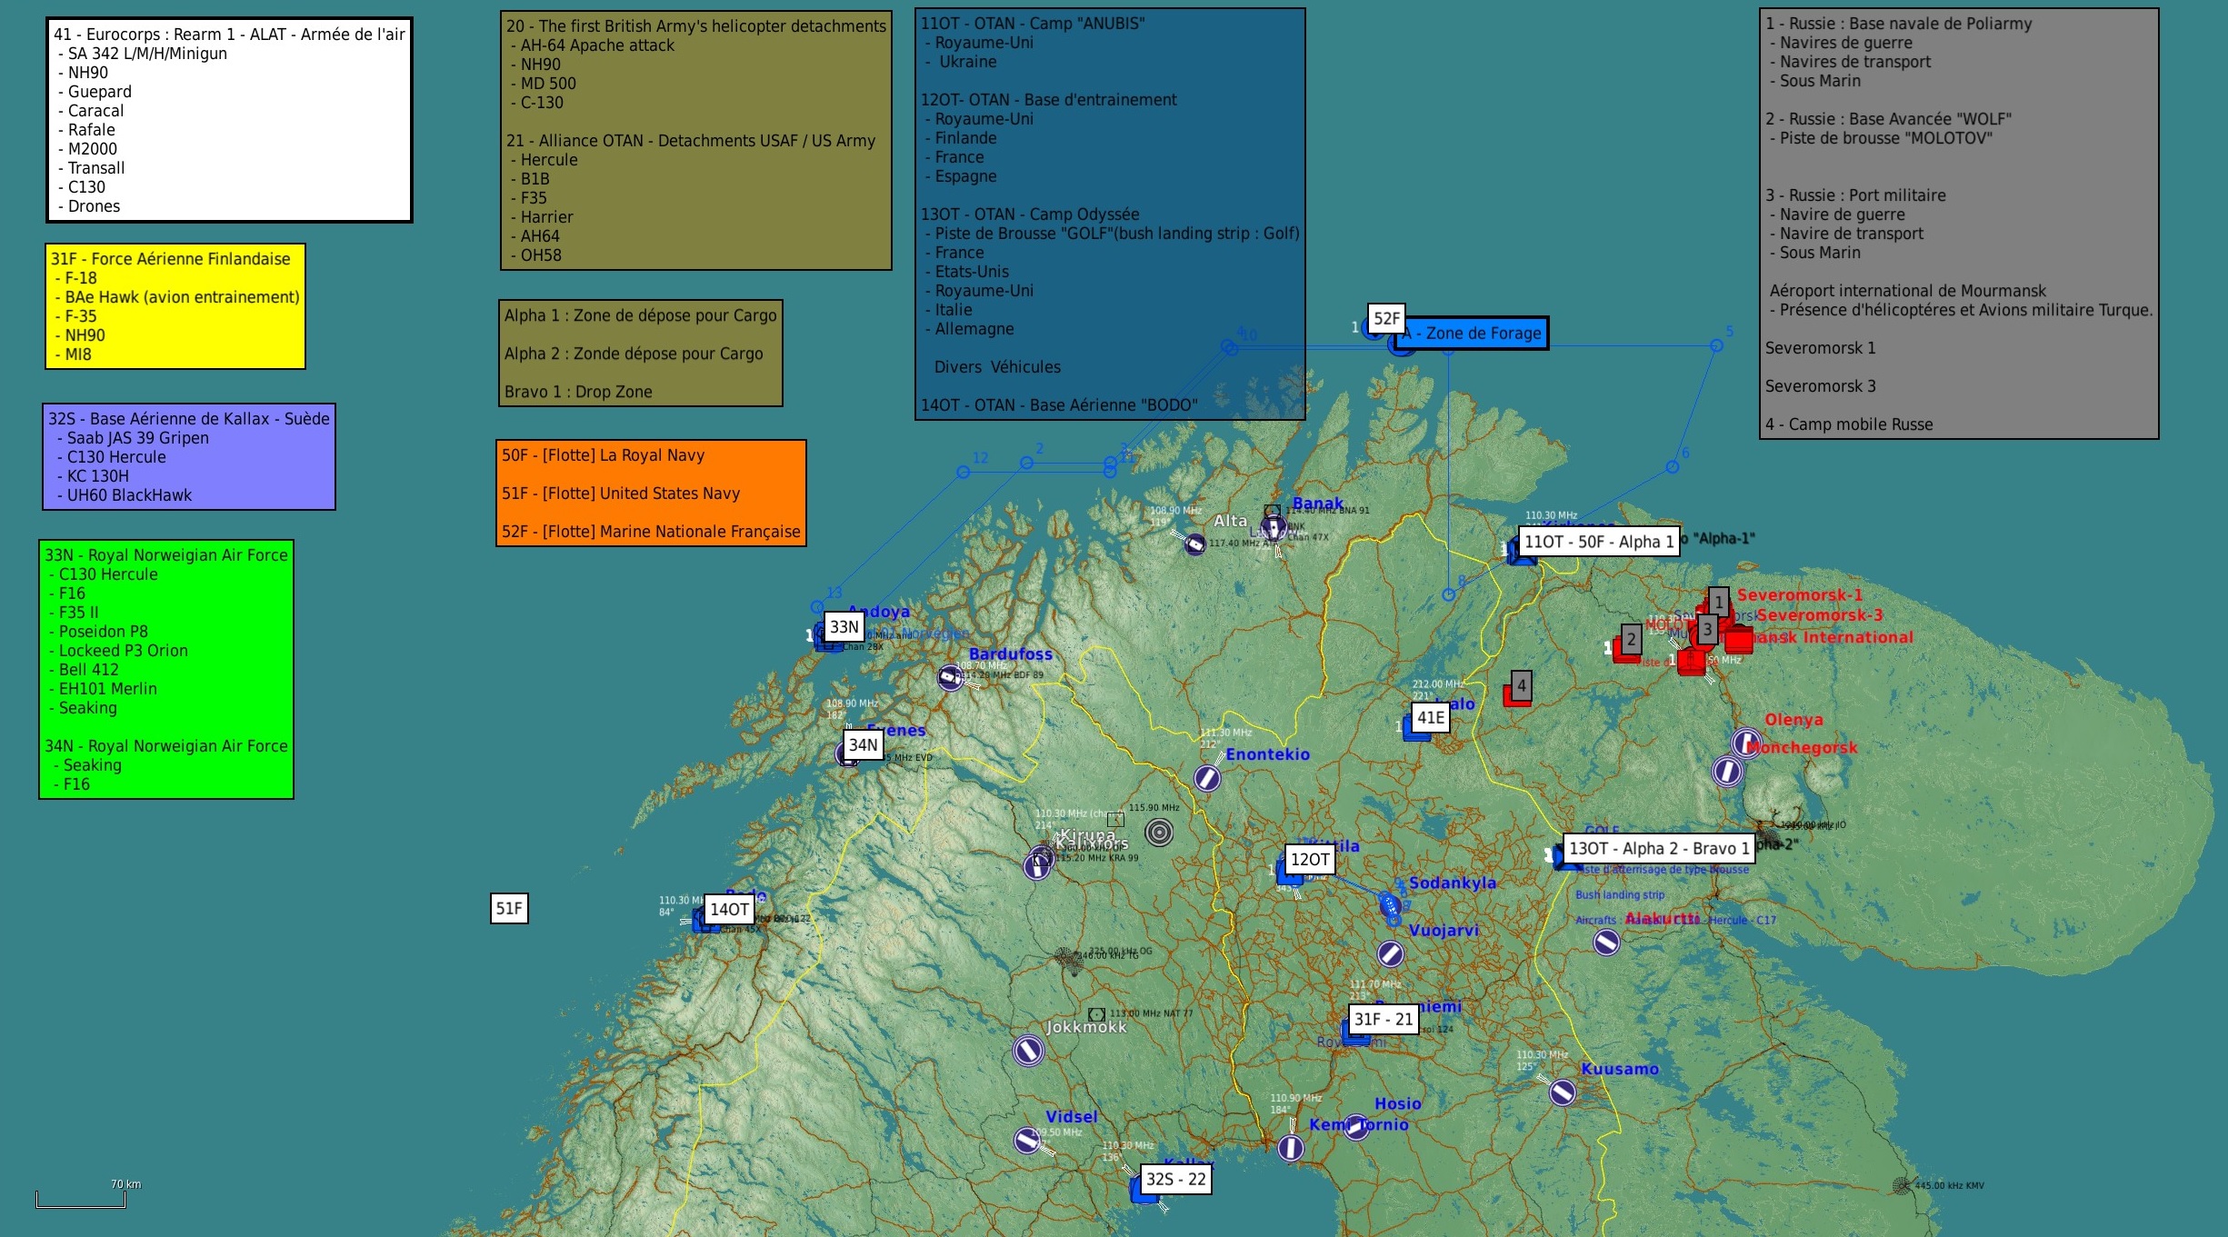Click the 52F fleet label
Screen dimensions: 2228x1237
pos(1386,318)
